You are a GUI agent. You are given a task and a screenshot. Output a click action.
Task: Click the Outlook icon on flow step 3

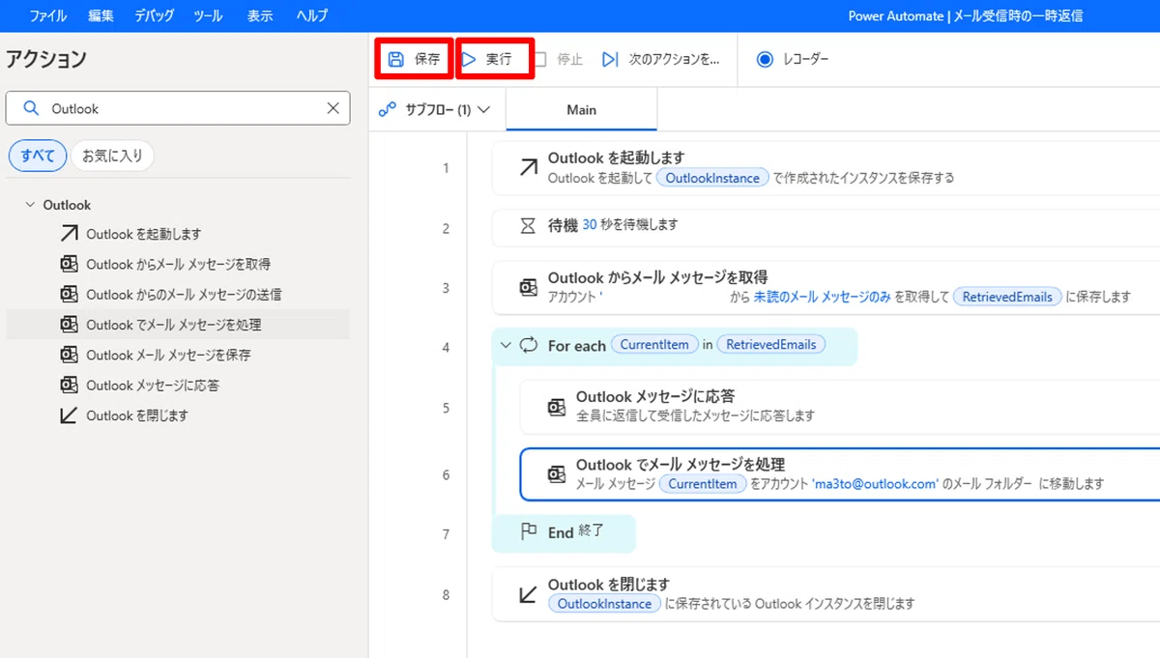coord(528,288)
